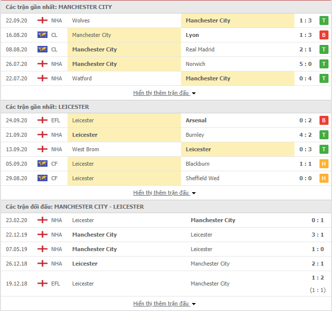
Task: Select the 23.02.20 Leicester vs Manchester City row
Action: [x=166, y=220]
